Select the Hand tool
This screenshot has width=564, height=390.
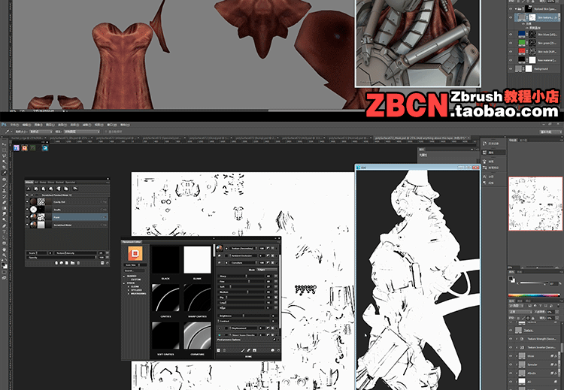point(5,249)
